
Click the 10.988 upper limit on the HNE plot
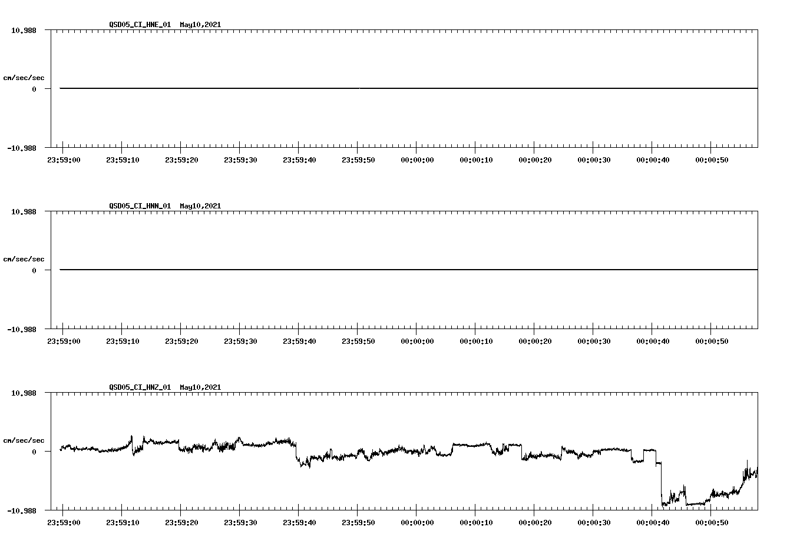click(x=24, y=30)
